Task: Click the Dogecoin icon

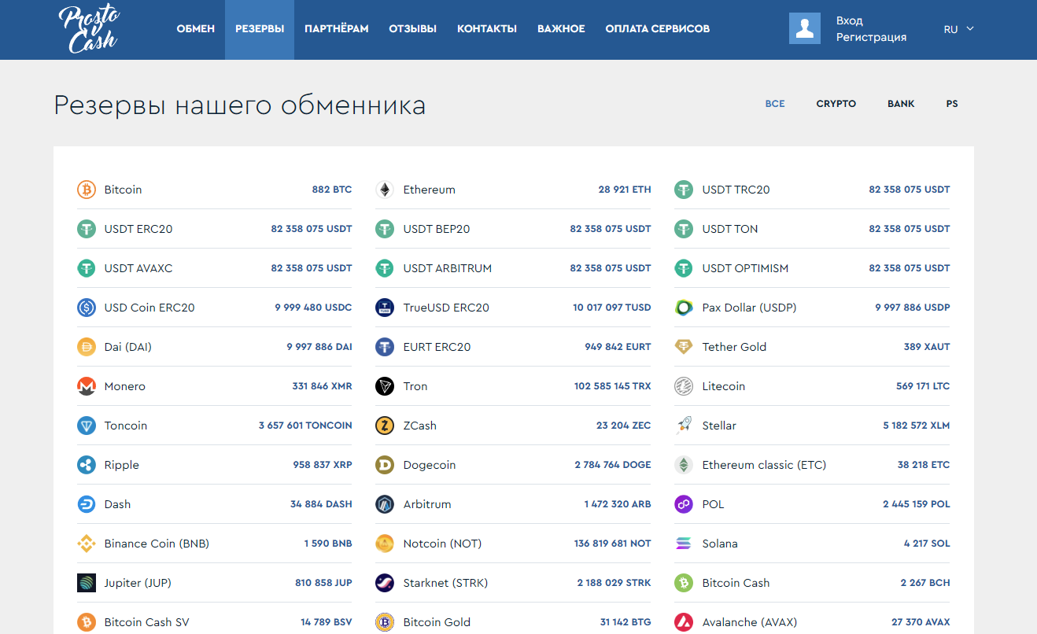Action: coord(385,465)
